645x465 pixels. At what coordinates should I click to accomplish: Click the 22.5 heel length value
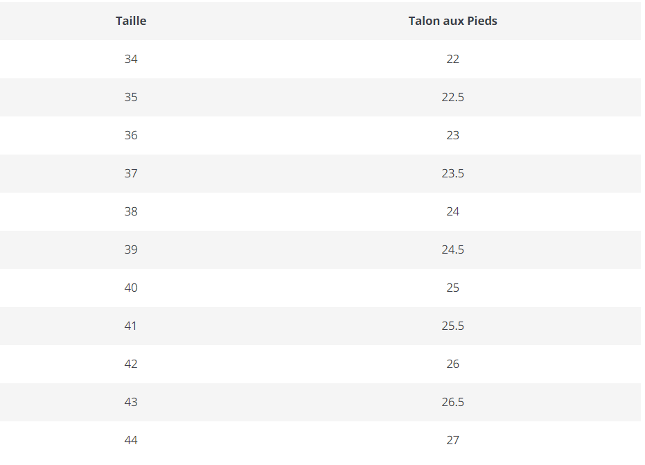coord(452,98)
